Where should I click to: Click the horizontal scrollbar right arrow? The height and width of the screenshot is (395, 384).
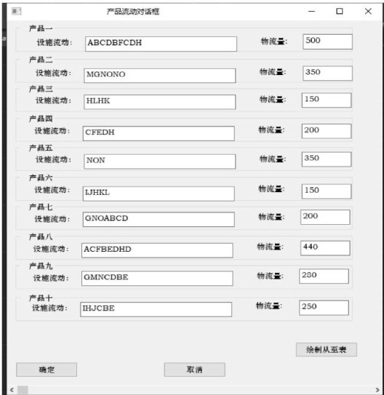click(377, 390)
